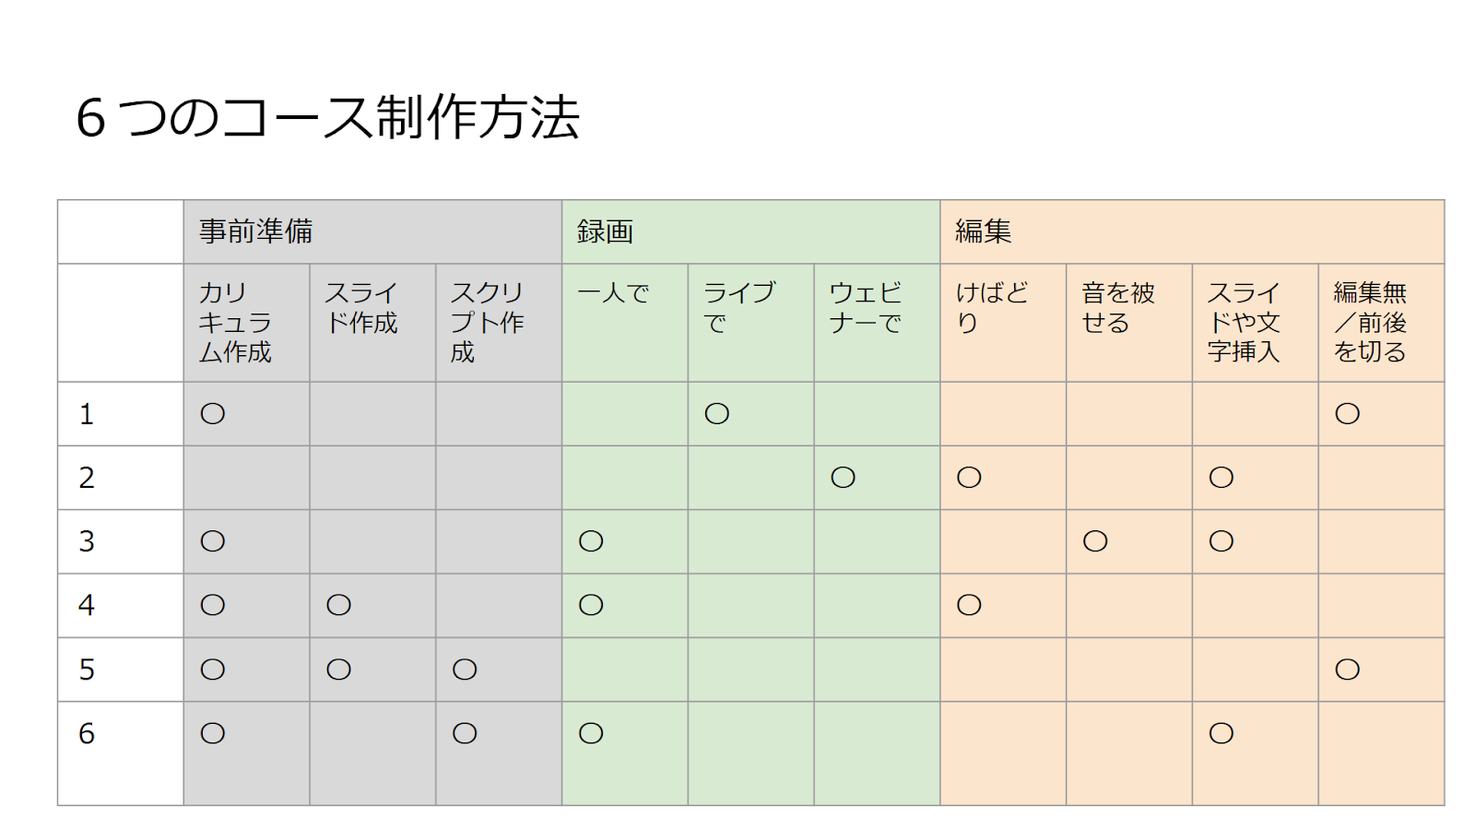This screenshot has height=830, width=1475.
Task: Select the 事前準備 header cell
Action: click(372, 231)
